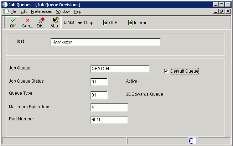Image resolution: width=233 pixels, height=146 pixels.
Task: Click the application icon in title bar
Action: coord(5,5)
